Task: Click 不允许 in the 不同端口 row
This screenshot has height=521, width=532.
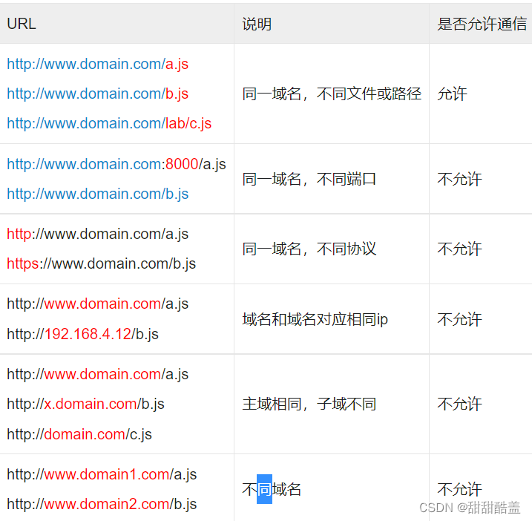Action: pyautogui.click(x=459, y=179)
